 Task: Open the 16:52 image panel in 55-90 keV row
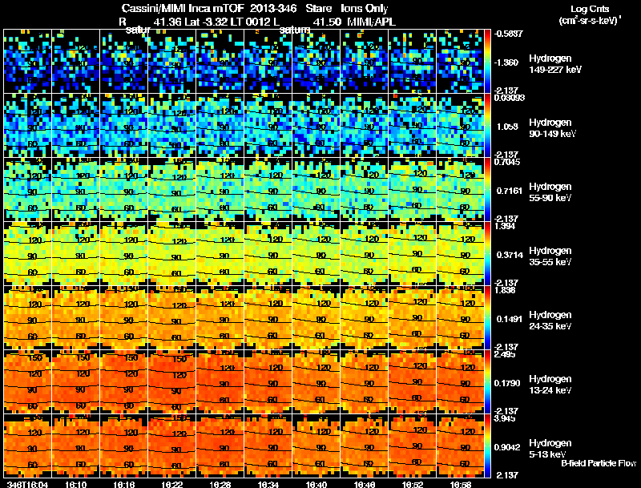(x=412, y=190)
